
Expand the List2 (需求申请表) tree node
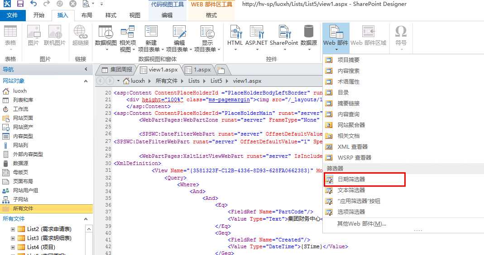(13, 229)
